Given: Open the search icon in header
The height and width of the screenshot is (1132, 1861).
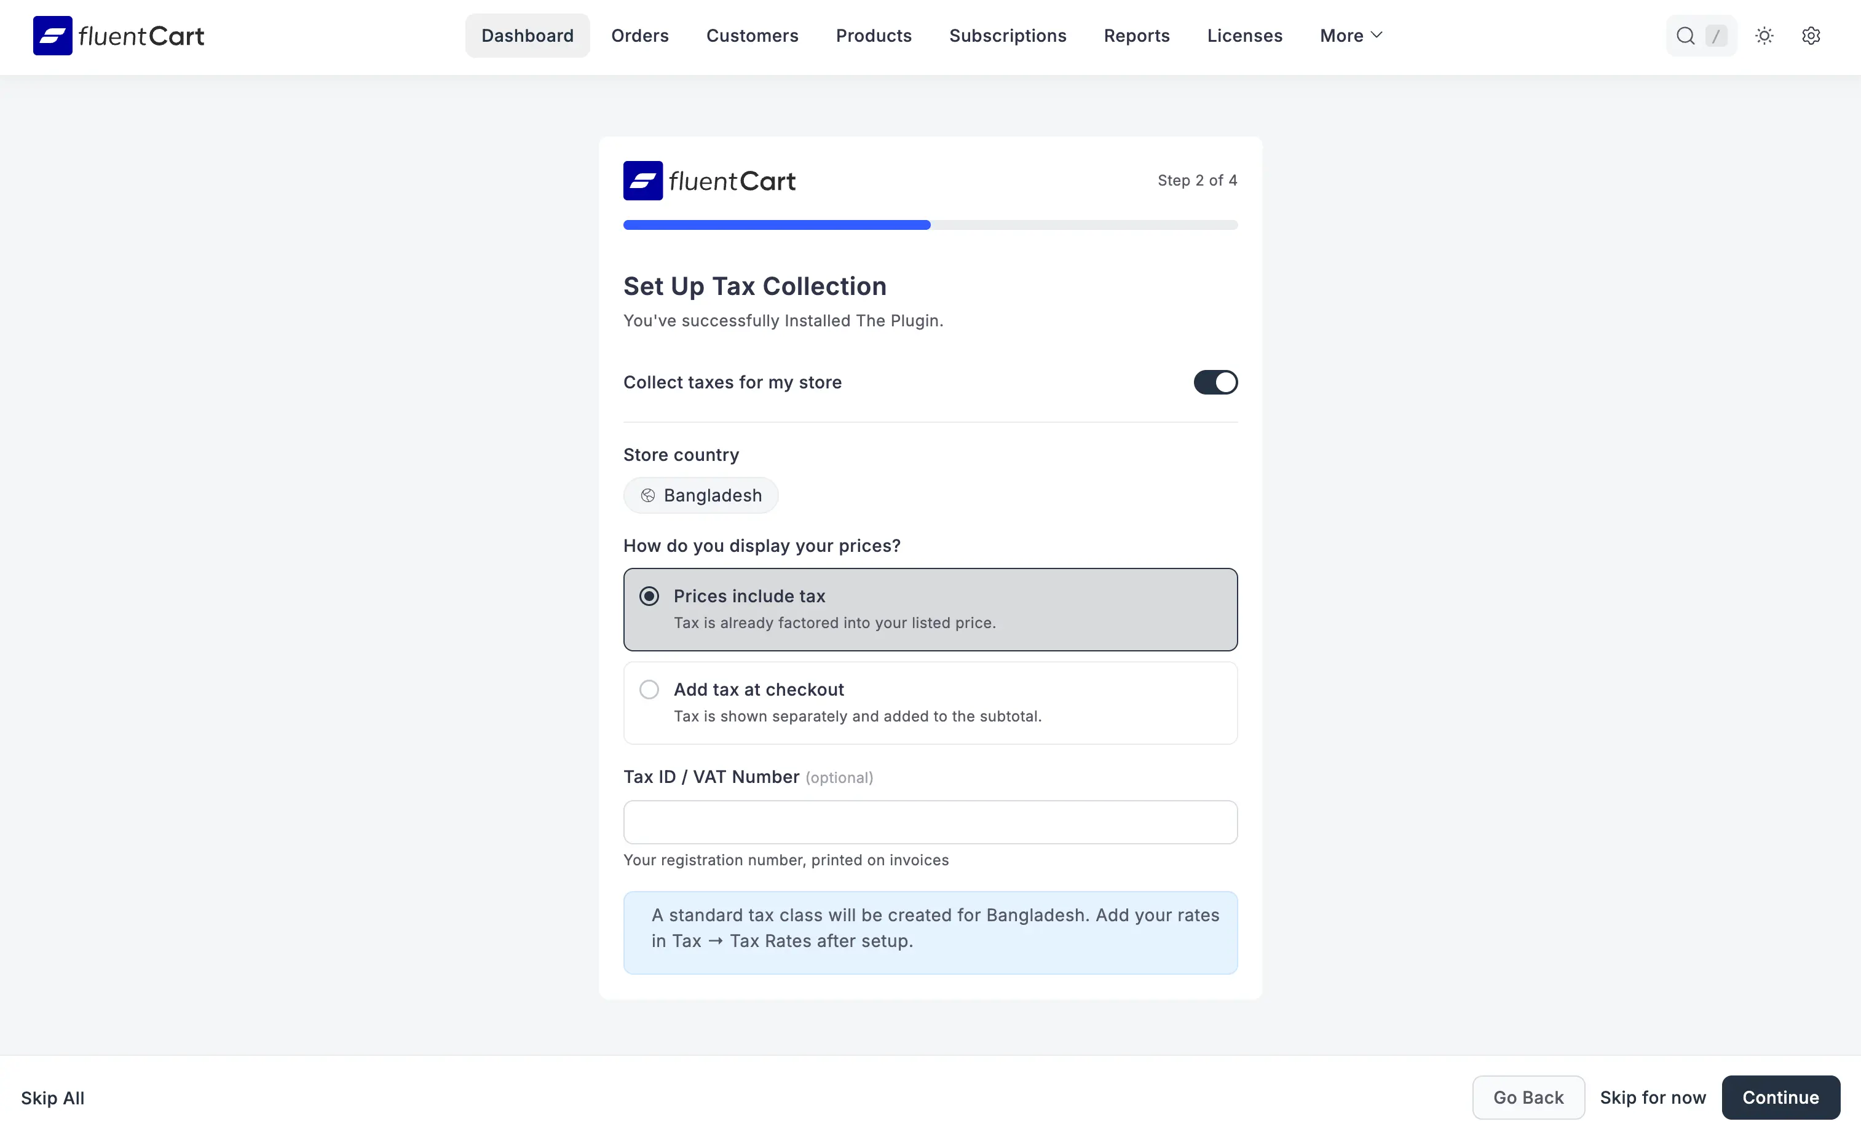Looking at the screenshot, I should coord(1685,36).
